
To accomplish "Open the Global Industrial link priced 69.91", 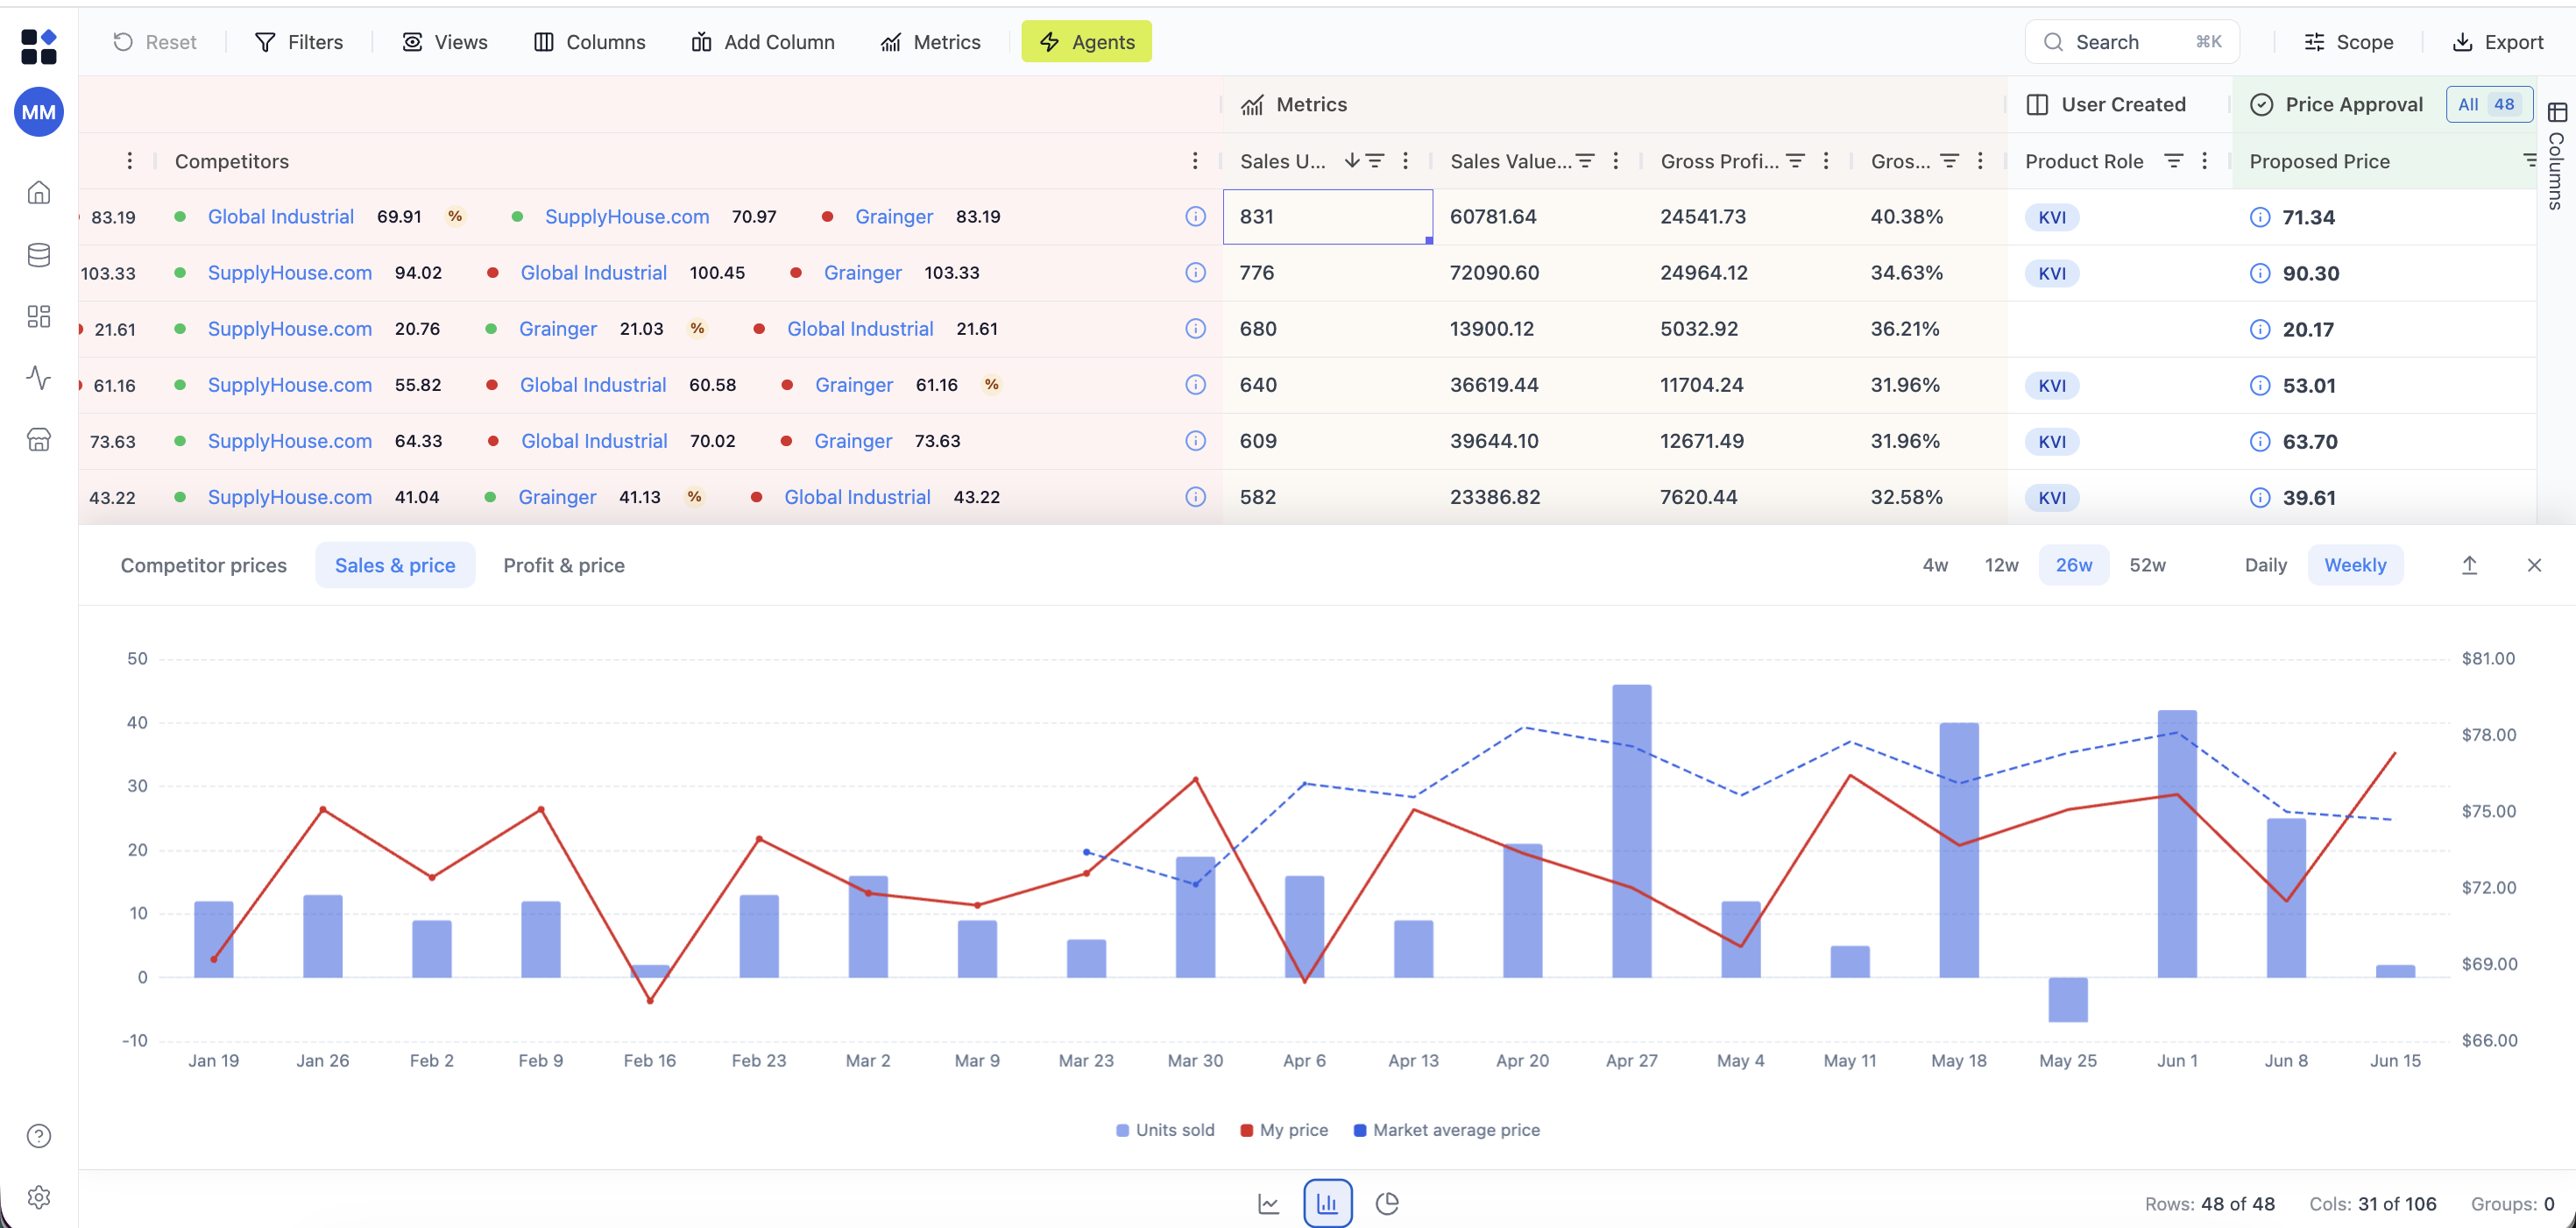I will point(281,217).
